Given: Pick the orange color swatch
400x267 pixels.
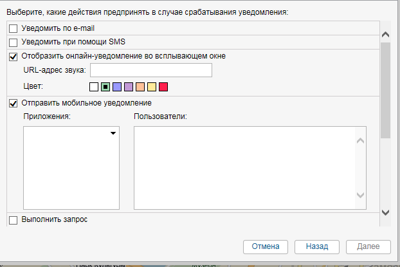Looking at the screenshot, I should point(140,86).
